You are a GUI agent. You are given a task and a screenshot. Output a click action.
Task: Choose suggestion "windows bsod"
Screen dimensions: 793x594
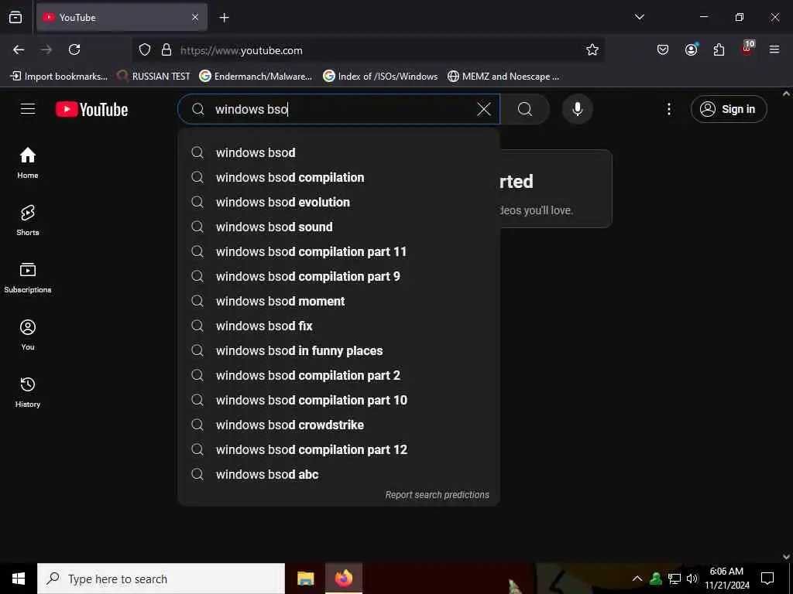(339, 152)
